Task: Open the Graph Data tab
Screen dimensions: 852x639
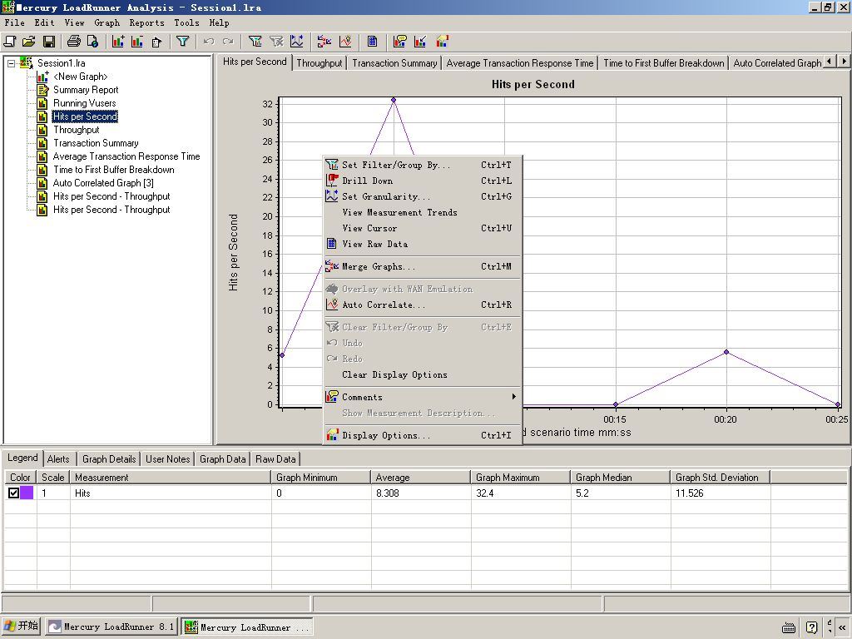Action: click(223, 459)
